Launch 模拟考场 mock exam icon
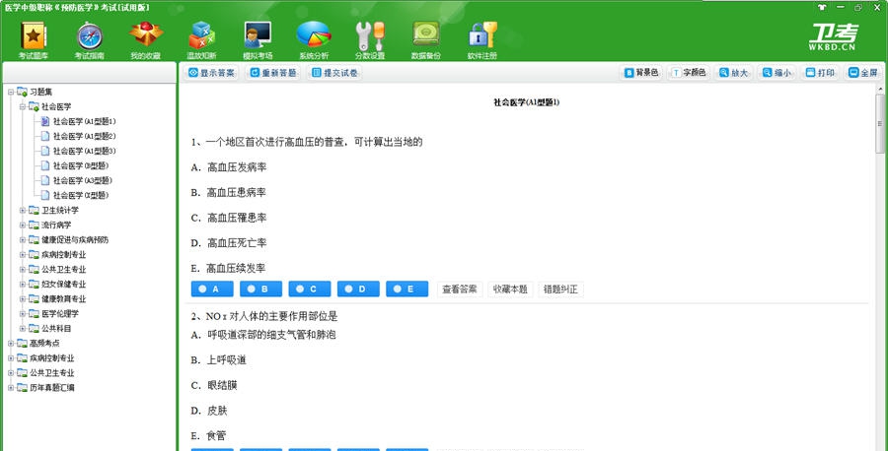The width and height of the screenshot is (888, 451). pos(258,39)
